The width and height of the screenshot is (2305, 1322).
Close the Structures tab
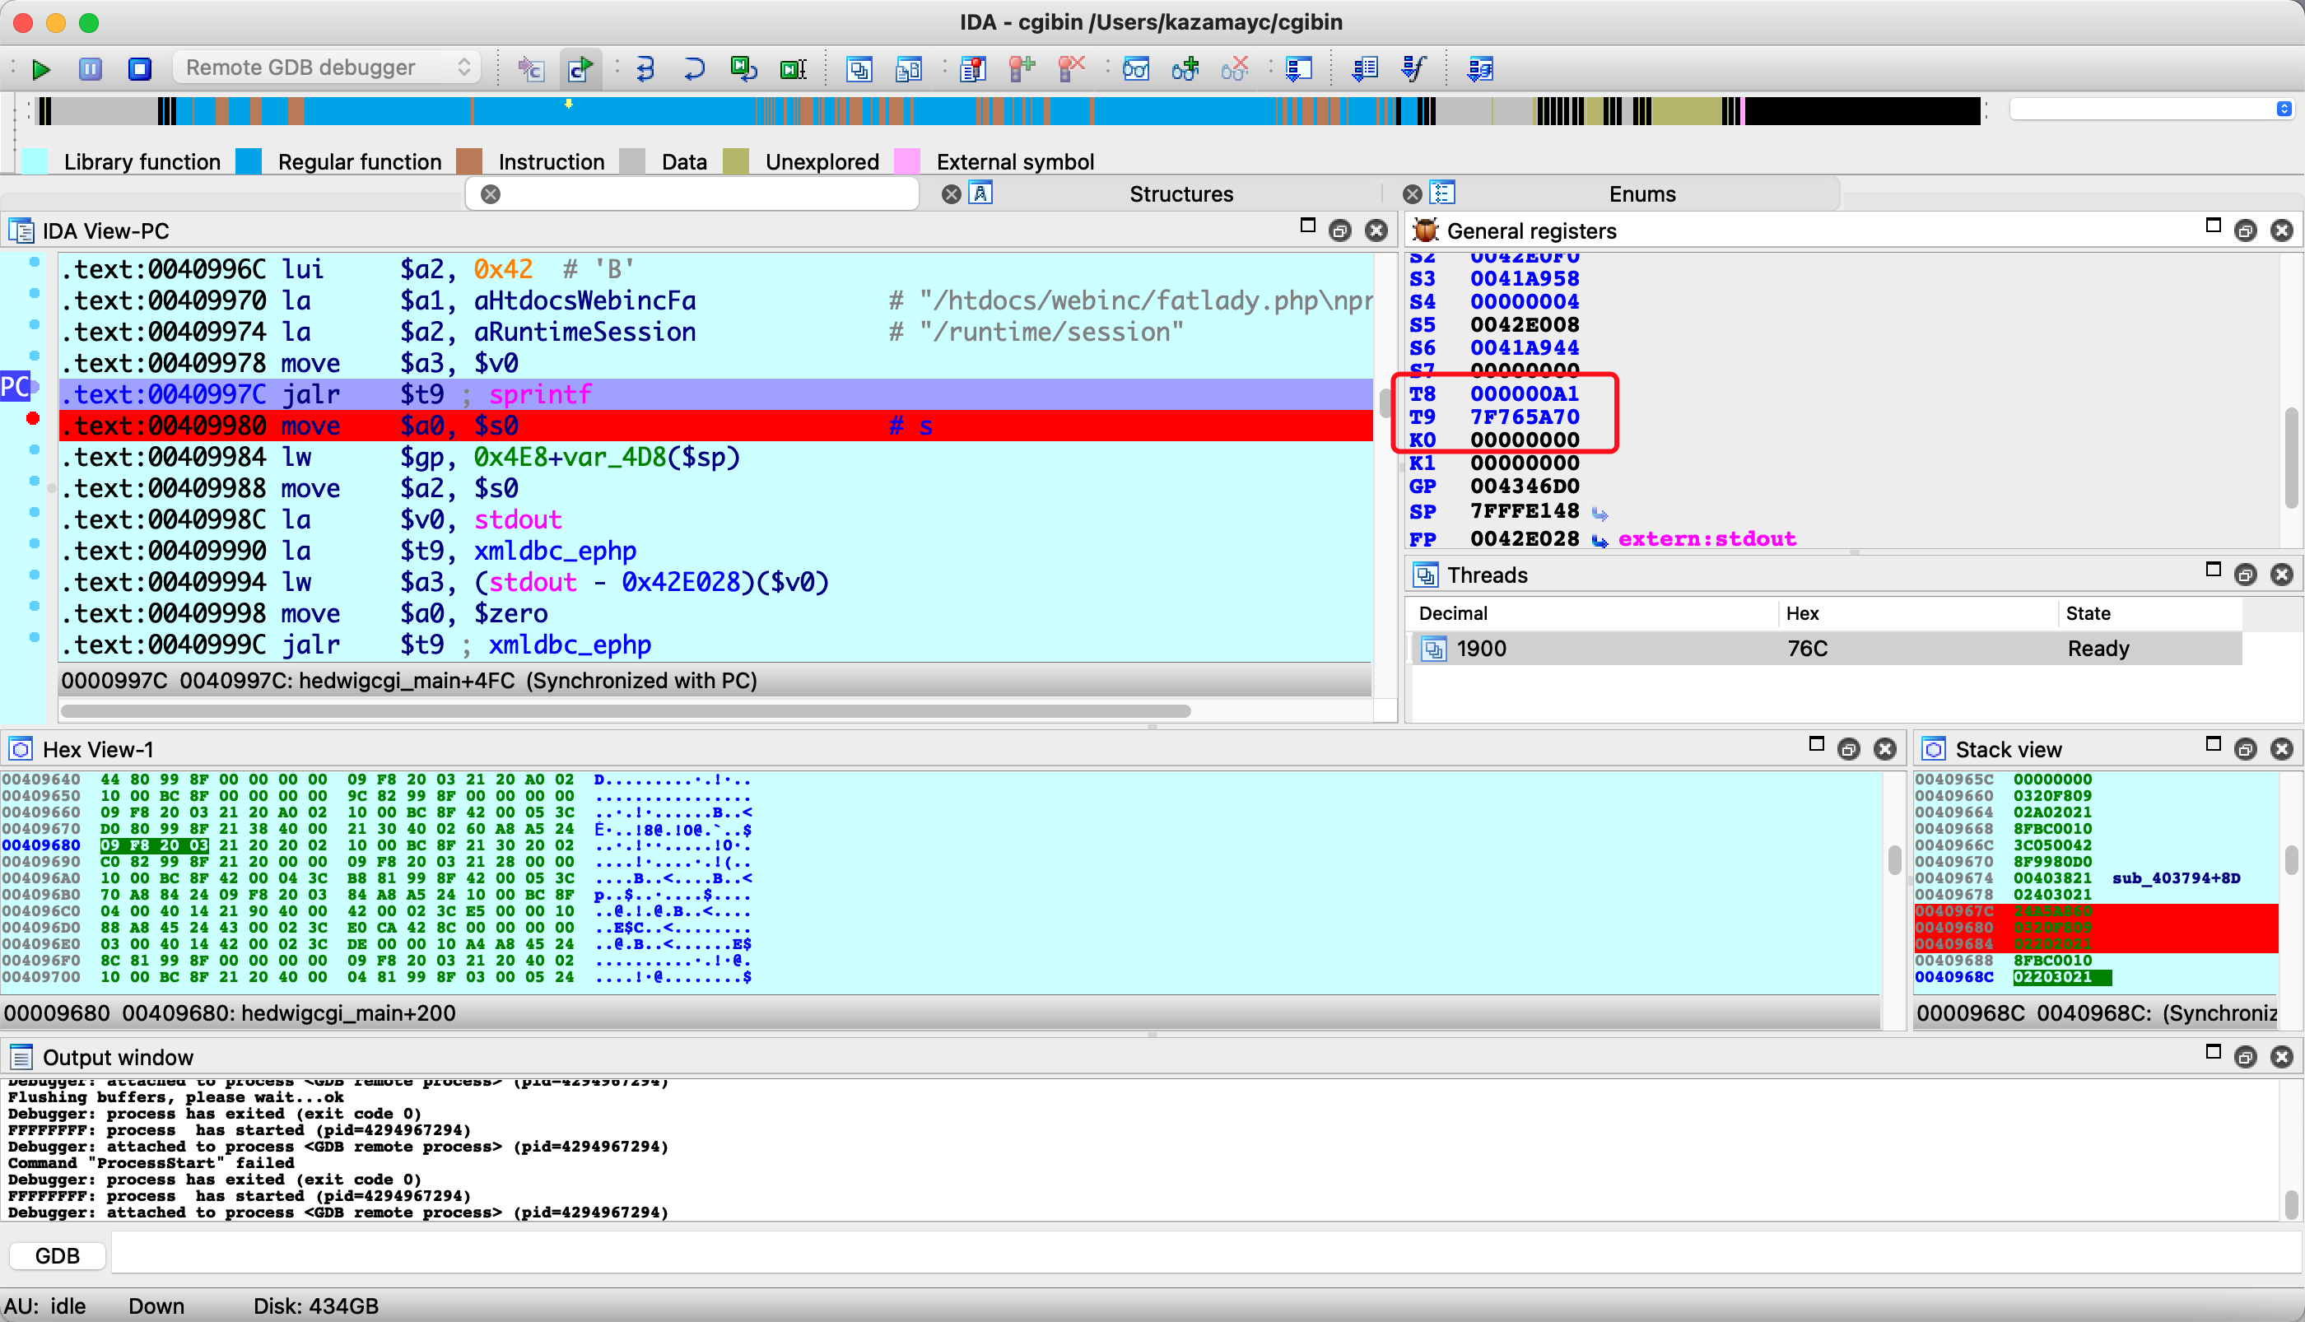tap(951, 194)
